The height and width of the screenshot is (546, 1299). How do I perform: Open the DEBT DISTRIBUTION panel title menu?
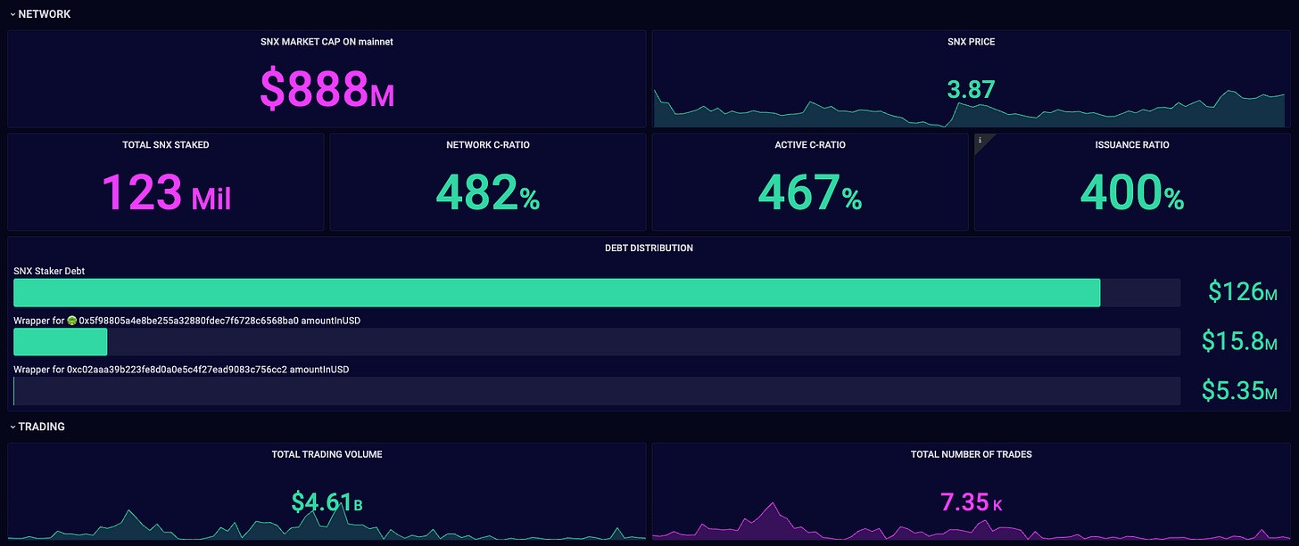(x=649, y=248)
